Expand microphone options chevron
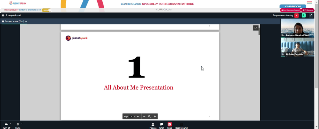The image size is (319, 129). coord(22,123)
